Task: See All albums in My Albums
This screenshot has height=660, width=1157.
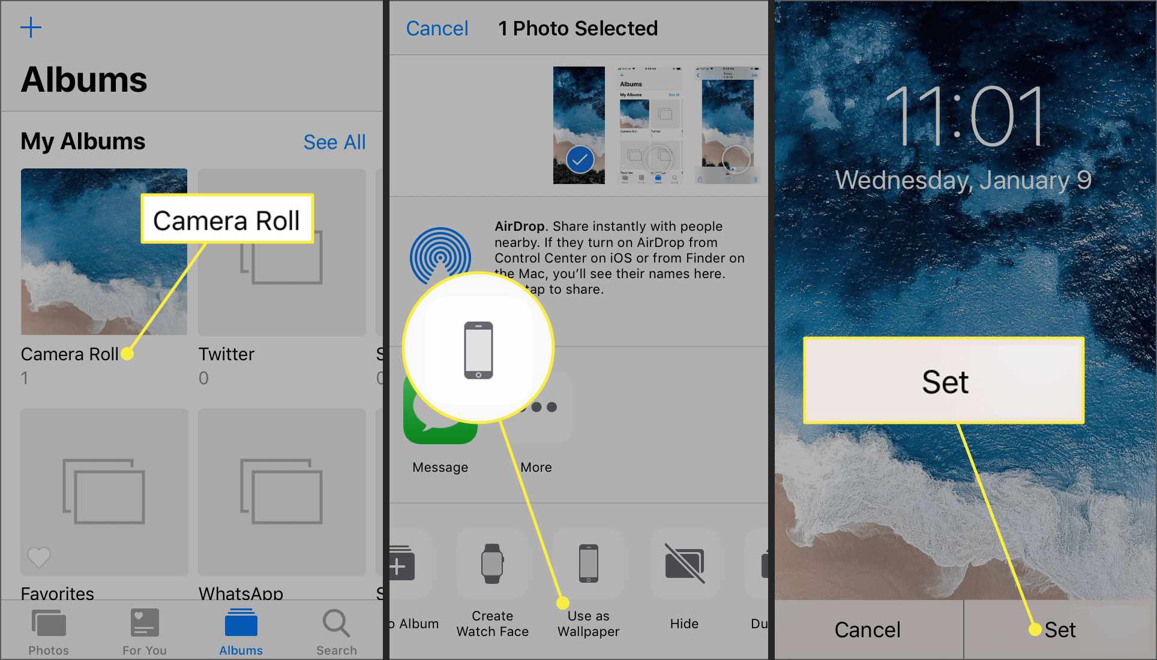Action: tap(334, 143)
